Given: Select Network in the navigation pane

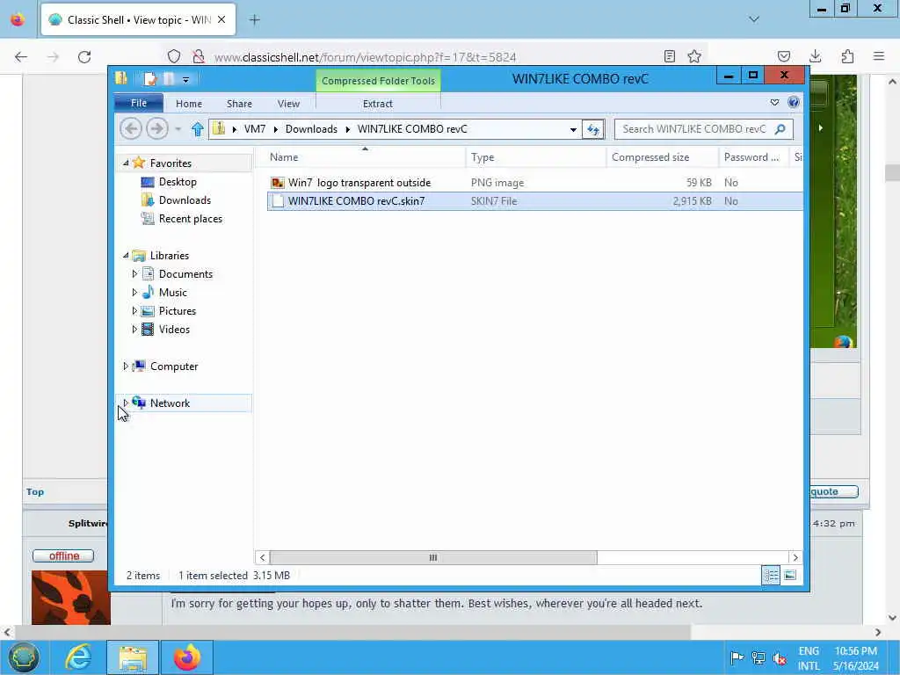Looking at the screenshot, I should click(x=170, y=403).
